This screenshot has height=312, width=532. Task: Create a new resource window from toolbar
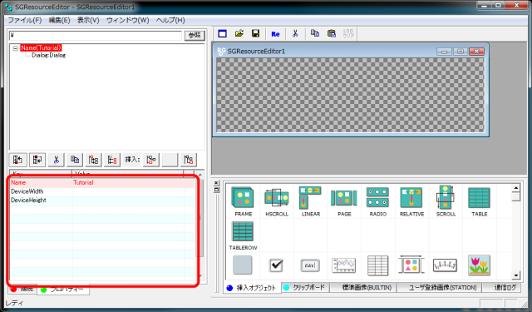tap(223, 33)
